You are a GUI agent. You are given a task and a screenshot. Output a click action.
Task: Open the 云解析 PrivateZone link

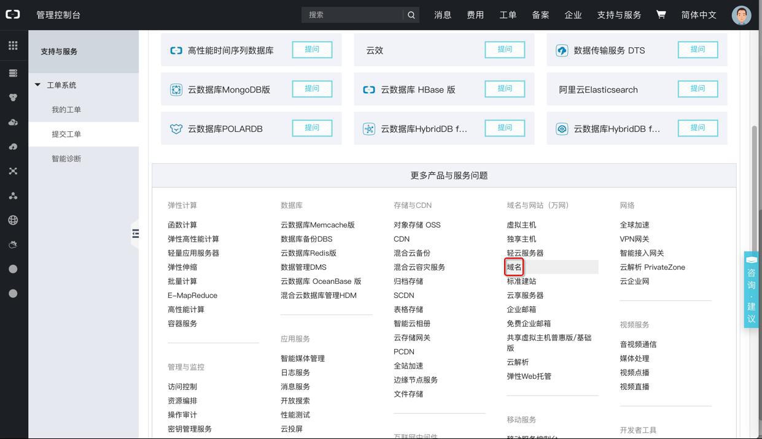pyautogui.click(x=652, y=267)
